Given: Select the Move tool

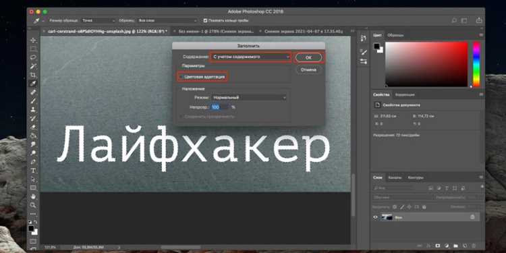Looking at the screenshot, I should tap(33, 40).
